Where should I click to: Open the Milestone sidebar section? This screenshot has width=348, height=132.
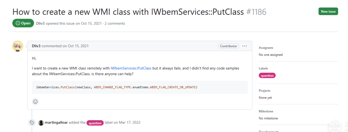(x=266, y=111)
